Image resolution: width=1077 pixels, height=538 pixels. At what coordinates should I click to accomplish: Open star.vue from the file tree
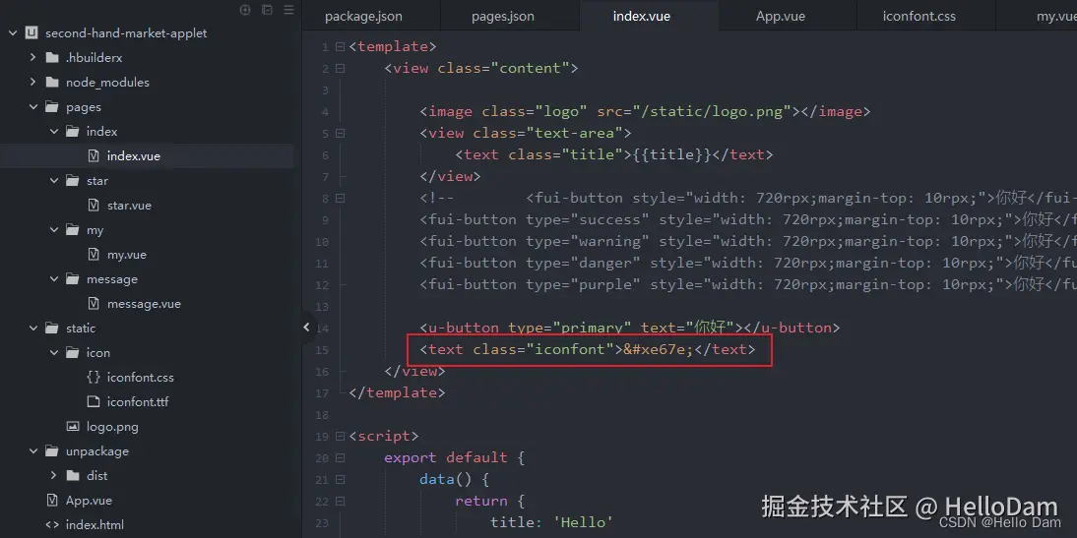point(129,206)
